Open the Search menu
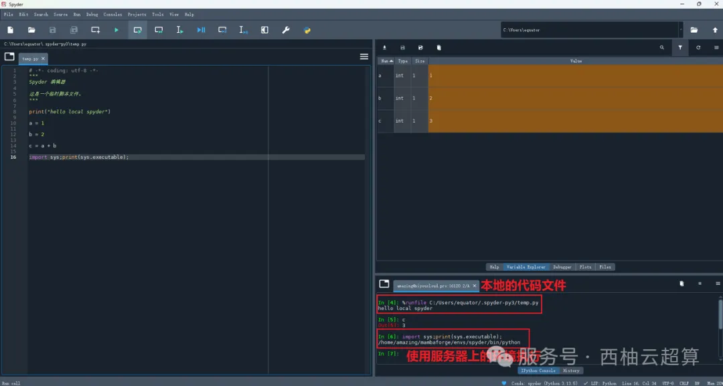The width and height of the screenshot is (723, 386). (41, 15)
